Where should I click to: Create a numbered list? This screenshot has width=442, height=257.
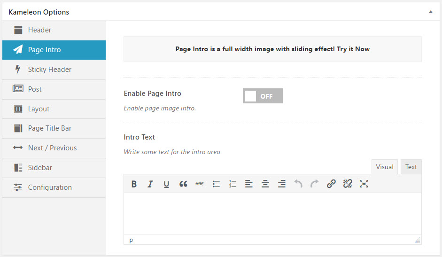click(x=233, y=184)
